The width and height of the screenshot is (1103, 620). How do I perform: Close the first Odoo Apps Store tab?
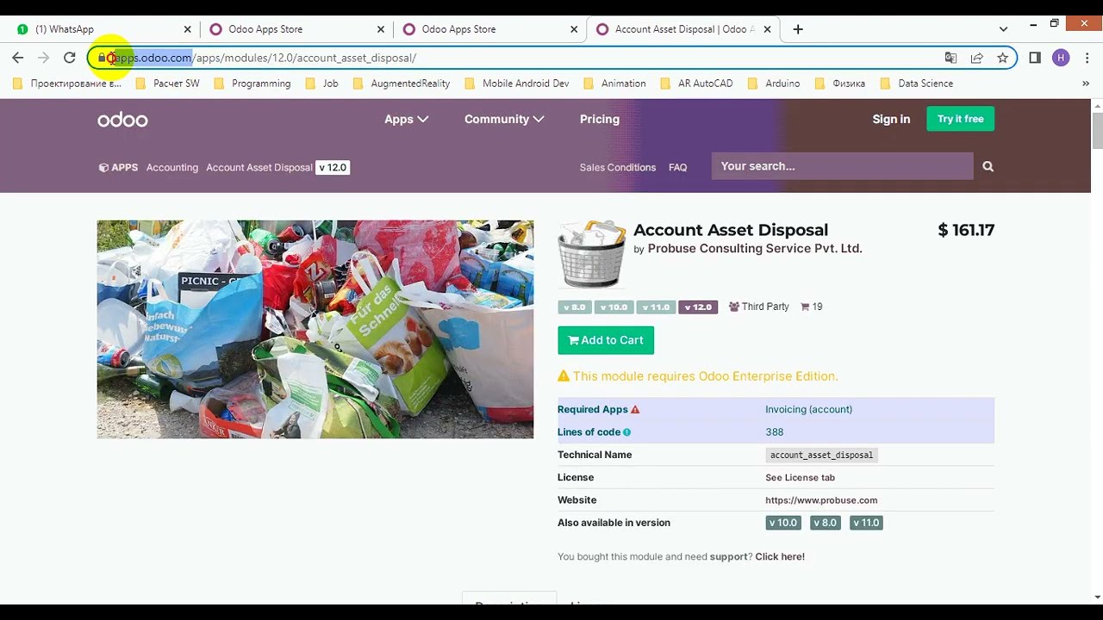click(381, 29)
